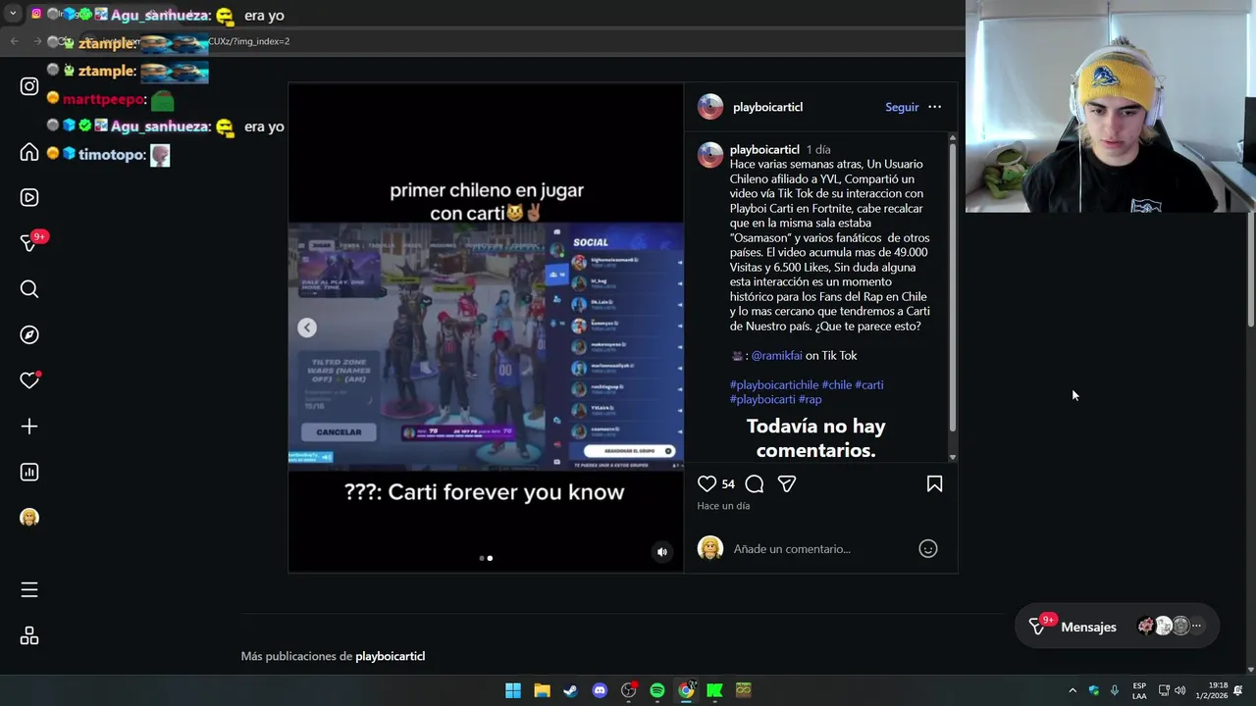Open Spotify from taskbar

tap(657, 690)
